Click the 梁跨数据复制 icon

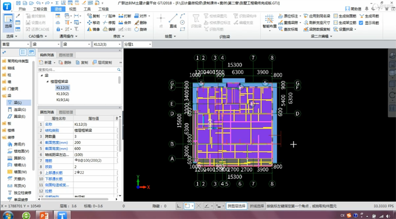306,29
